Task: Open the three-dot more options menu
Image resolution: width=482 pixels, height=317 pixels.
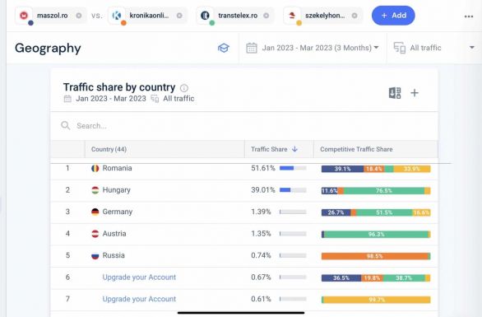Action: 469,16
